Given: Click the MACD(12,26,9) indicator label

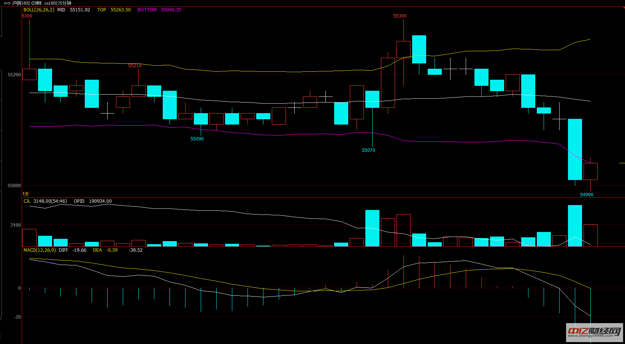Looking at the screenshot, I should [x=40, y=250].
